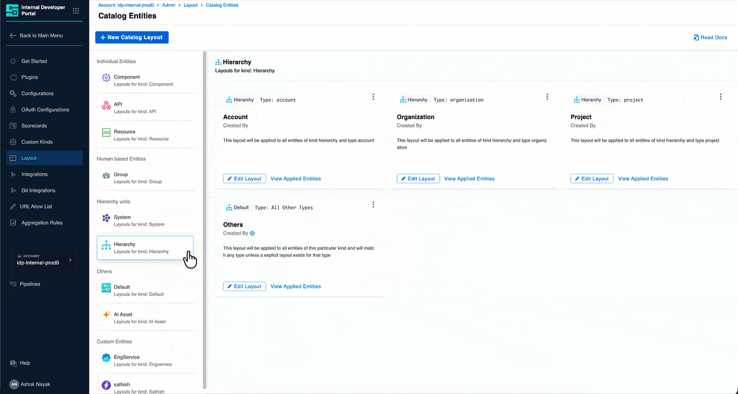Select Group entity kind
The image size is (738, 394).
click(145, 178)
